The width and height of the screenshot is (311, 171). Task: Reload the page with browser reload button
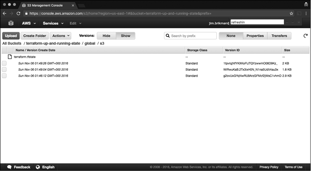pyautogui.click(x=19, y=13)
